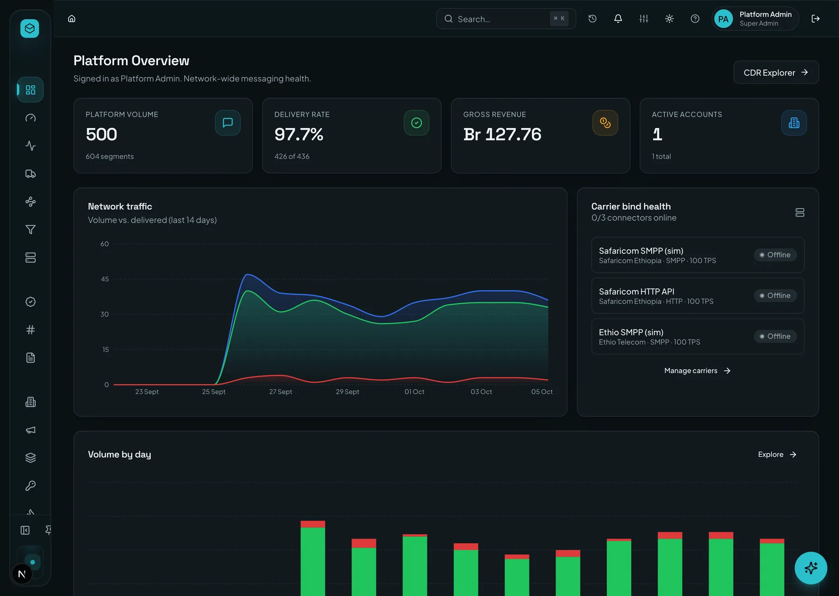Open the building accounts sidebar icon
Screen dimensions: 839x596
point(30,402)
